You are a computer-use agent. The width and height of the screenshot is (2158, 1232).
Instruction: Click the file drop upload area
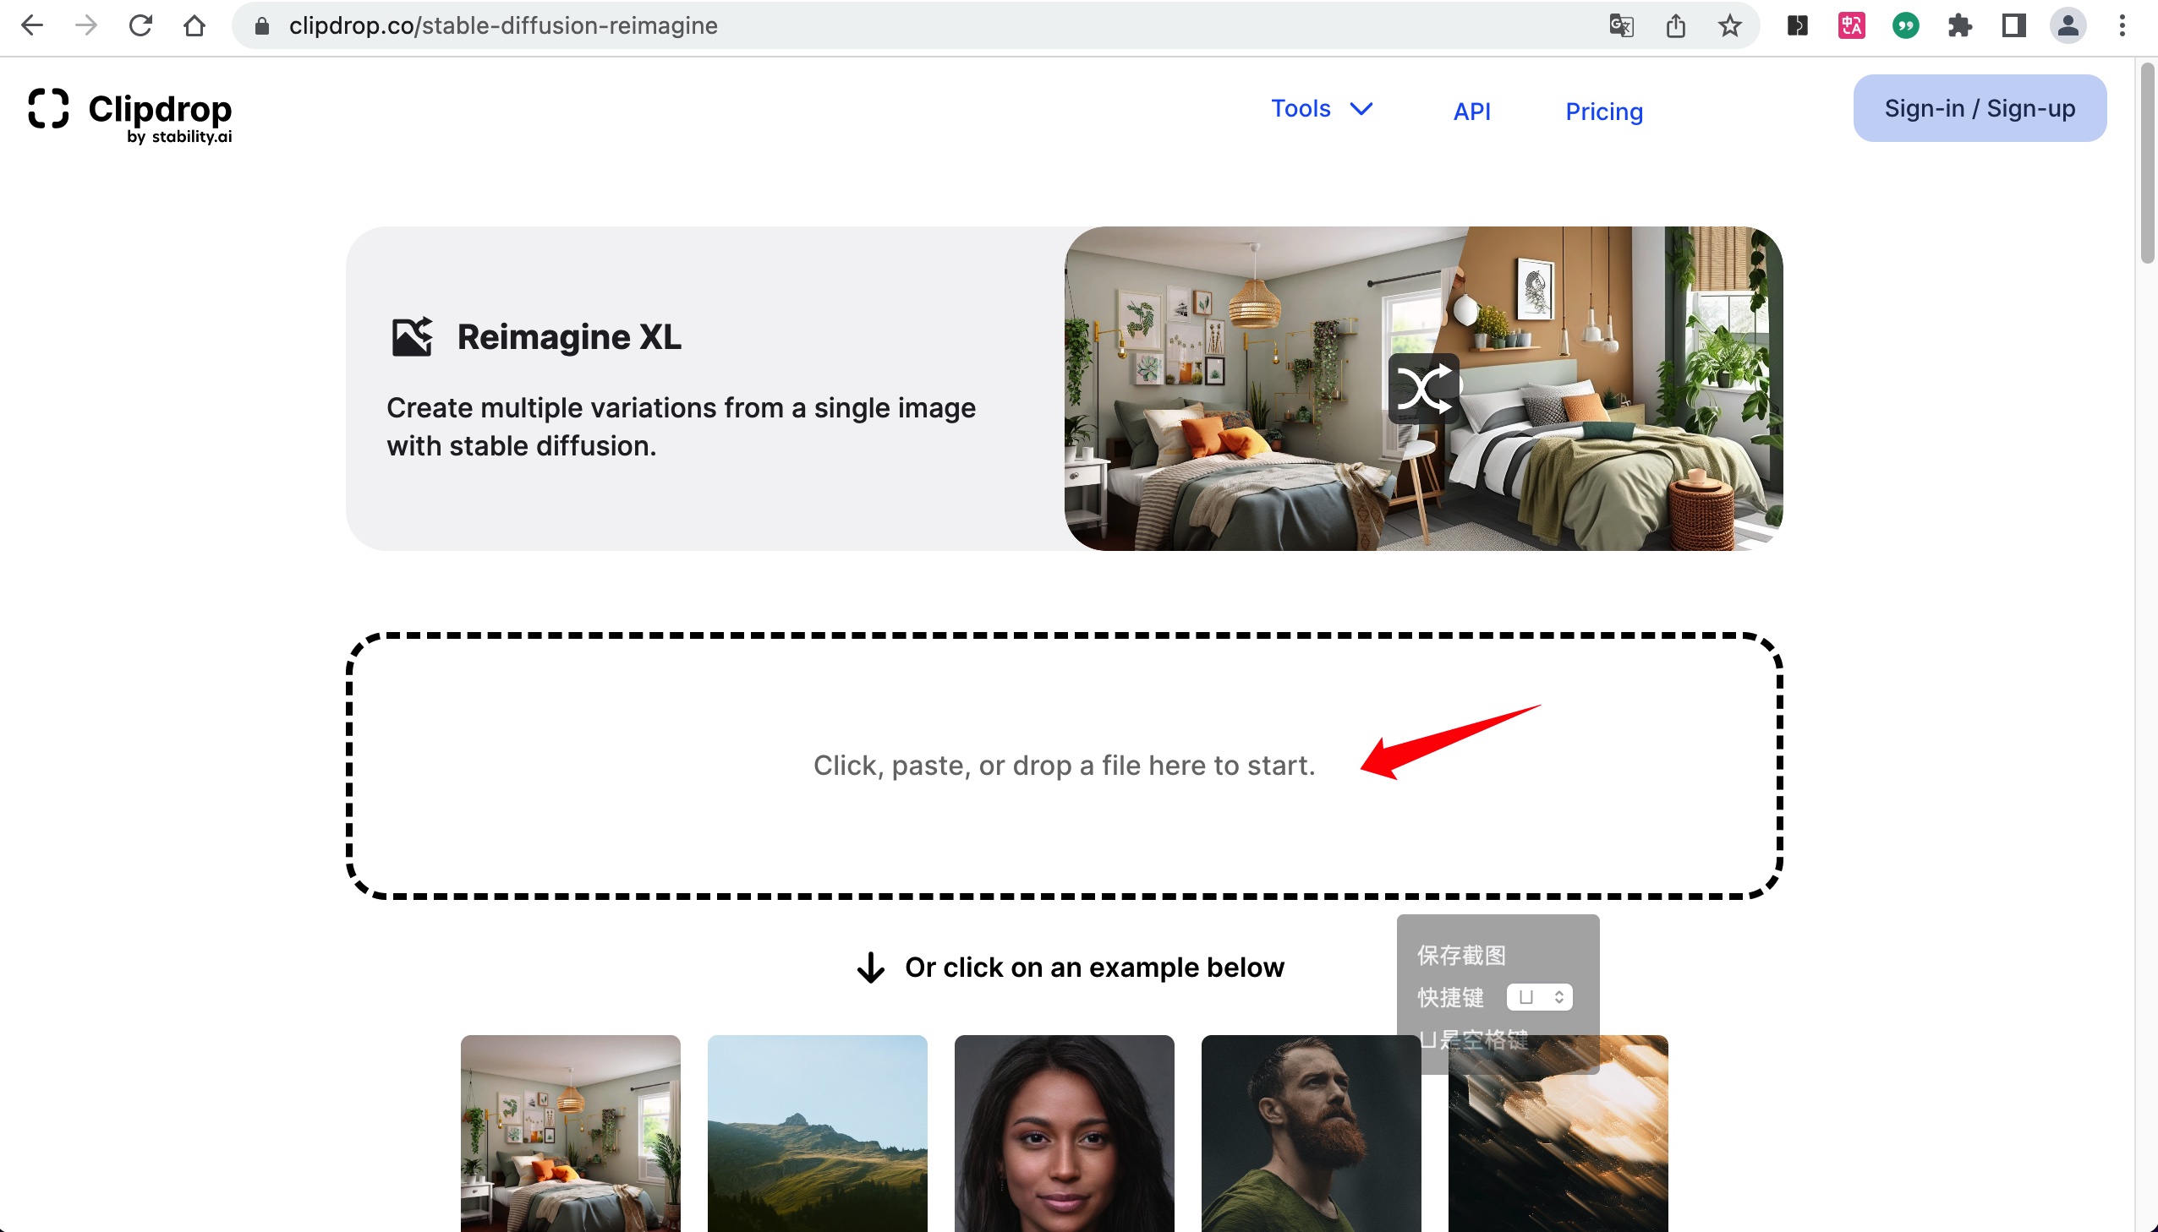(1063, 765)
